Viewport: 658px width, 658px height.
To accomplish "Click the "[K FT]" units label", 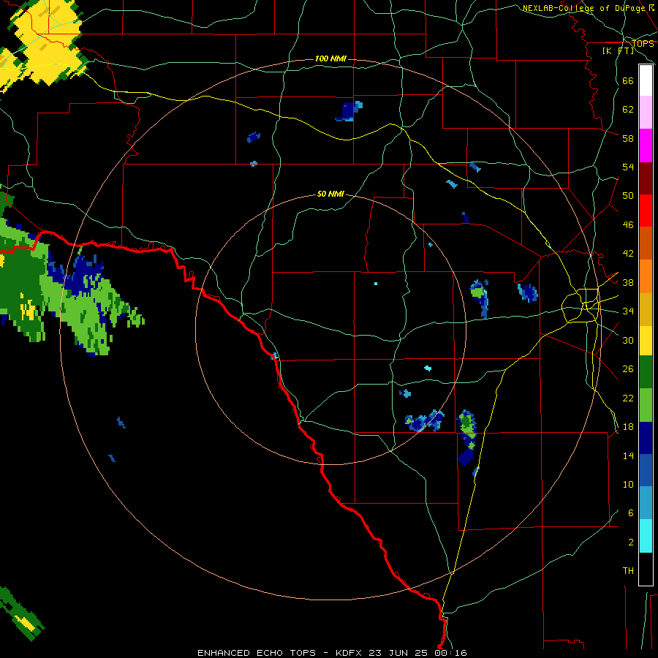I will tap(618, 50).
